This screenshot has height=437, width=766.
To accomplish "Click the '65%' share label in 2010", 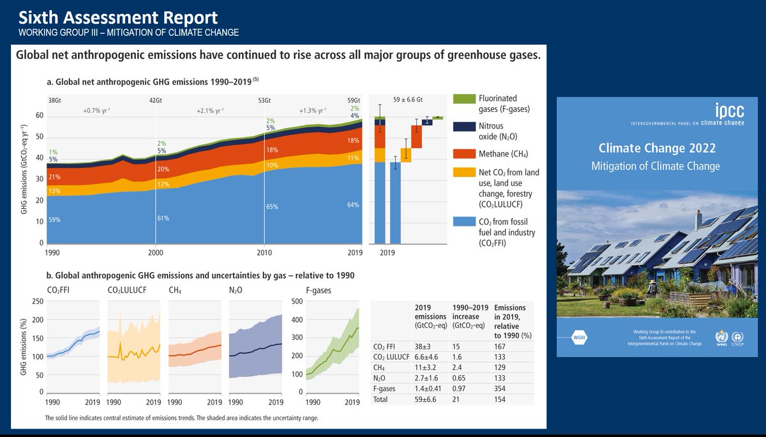I will [273, 207].
